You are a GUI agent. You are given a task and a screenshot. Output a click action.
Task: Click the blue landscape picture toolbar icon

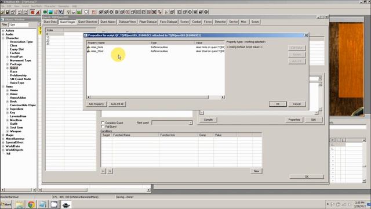coord(50,12)
